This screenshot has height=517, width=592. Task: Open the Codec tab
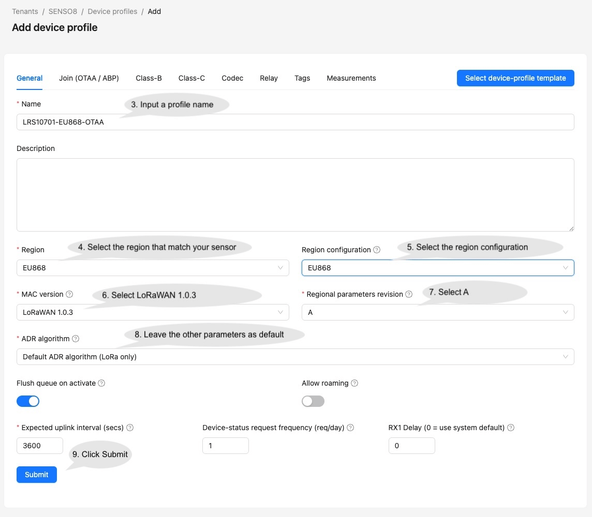(232, 78)
